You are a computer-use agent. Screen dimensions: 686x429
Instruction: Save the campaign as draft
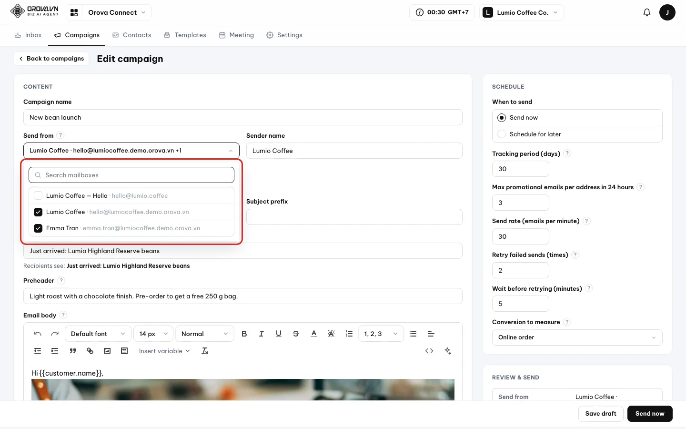[601, 414]
